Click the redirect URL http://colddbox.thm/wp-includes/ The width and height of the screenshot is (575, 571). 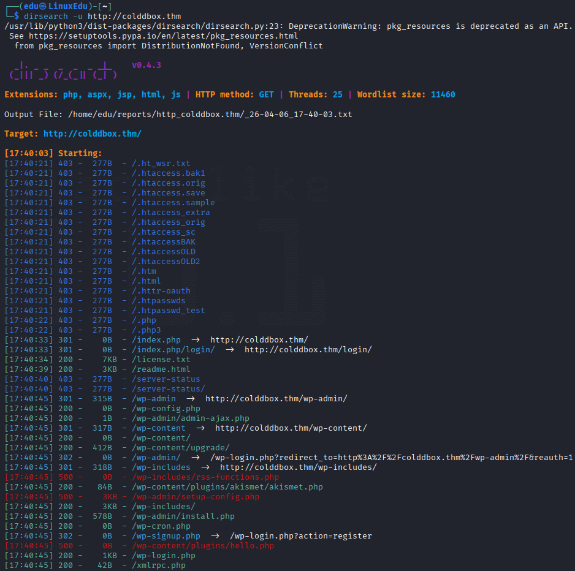pos(298,467)
